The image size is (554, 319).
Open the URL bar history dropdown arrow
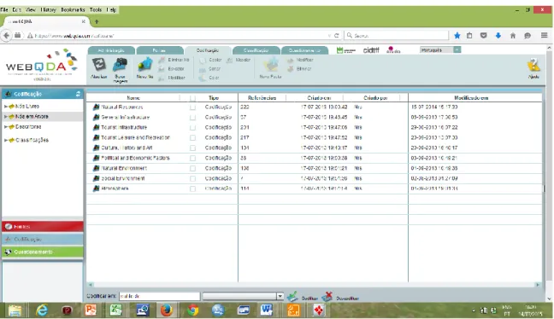(x=329, y=36)
